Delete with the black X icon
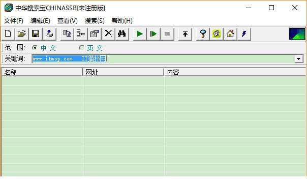The image size is (307, 183). [x=108, y=34]
